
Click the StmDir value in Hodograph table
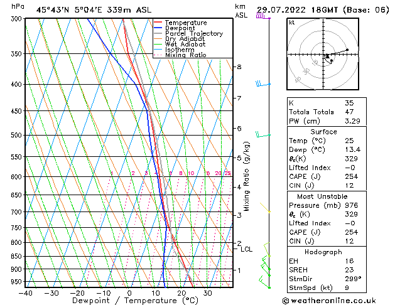tap(353, 279)
